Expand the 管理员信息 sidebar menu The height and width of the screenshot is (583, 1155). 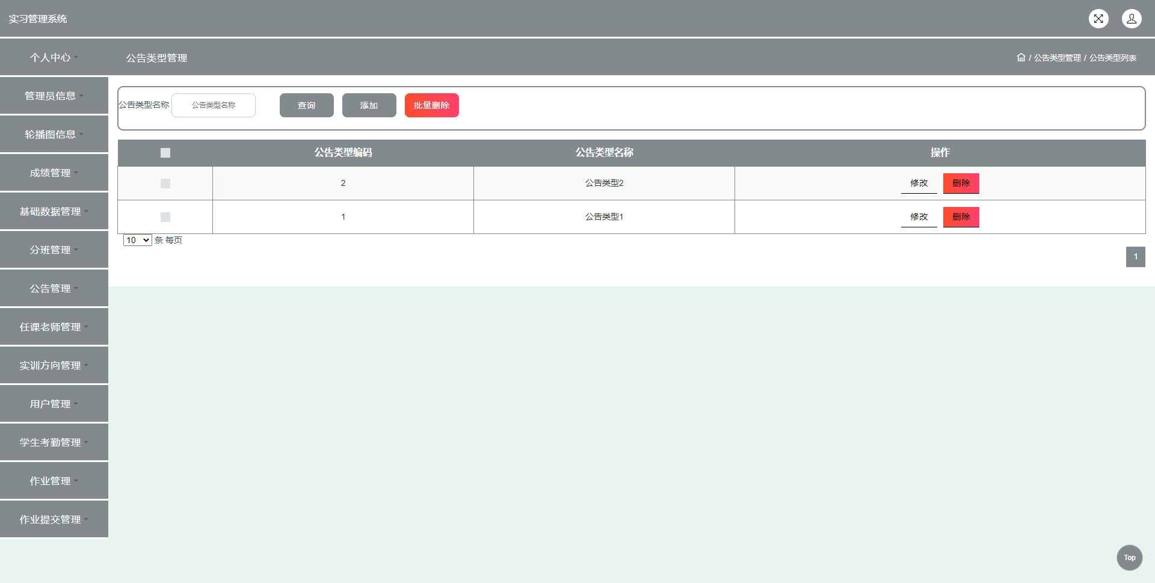(x=54, y=96)
